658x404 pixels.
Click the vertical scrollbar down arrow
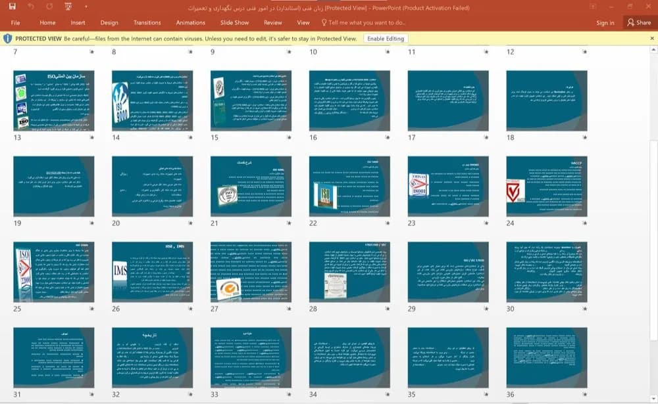[653, 397]
